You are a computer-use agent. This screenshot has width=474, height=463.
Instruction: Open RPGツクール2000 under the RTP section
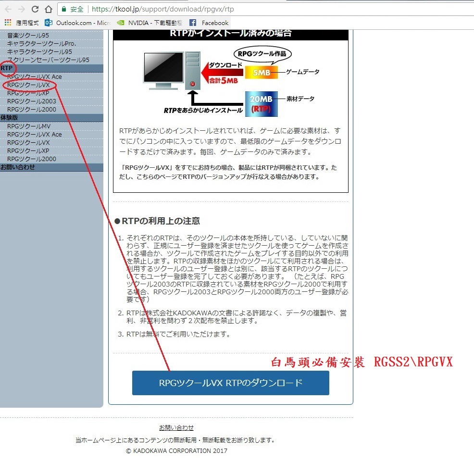point(32,109)
